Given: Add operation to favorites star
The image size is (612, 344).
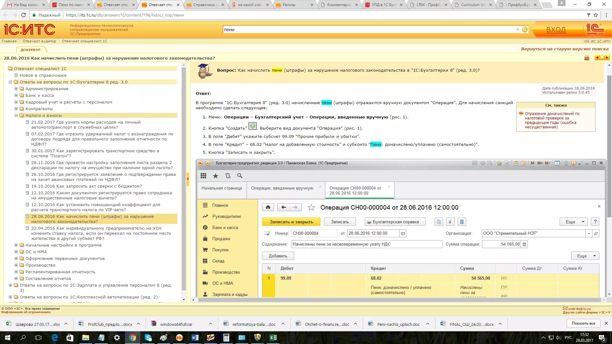Looking at the screenshot, I should pos(311,208).
